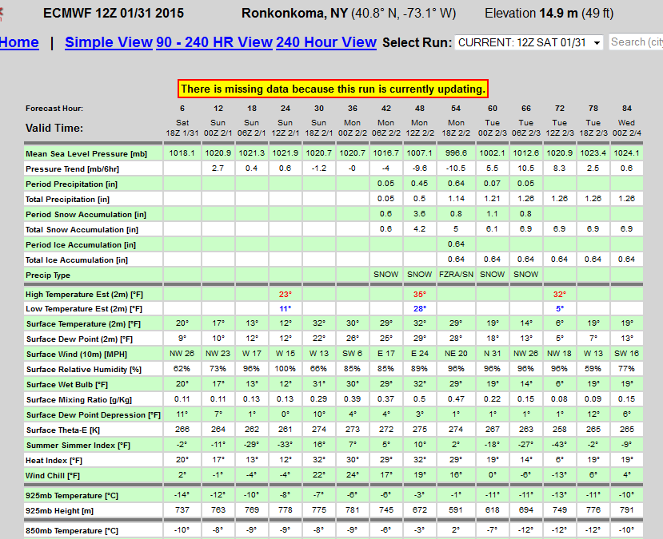Click the Forecast Hour row label
Image resolution: width=663 pixels, height=539 pixels.
[54, 109]
